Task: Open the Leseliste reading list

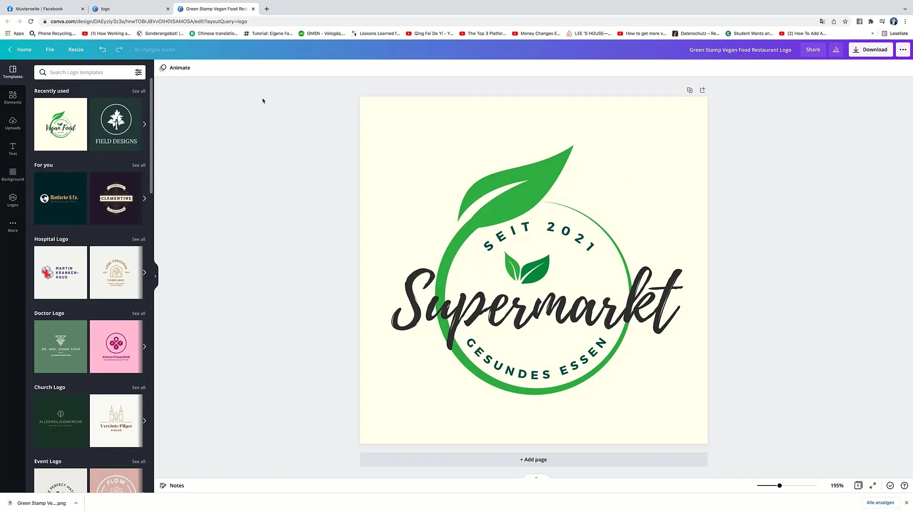Action: 895,33
